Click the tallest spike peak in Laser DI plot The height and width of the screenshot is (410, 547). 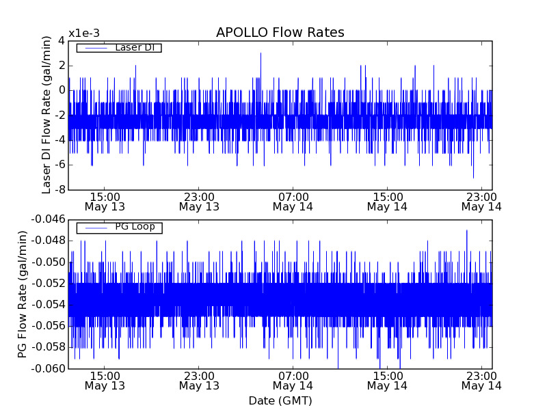[x=261, y=53]
